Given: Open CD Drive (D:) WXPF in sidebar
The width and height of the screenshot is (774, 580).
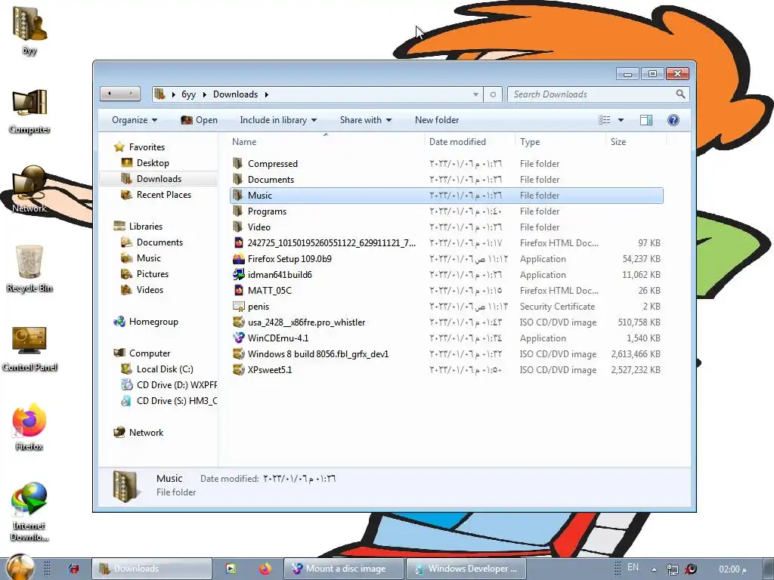Looking at the screenshot, I should click(169, 384).
